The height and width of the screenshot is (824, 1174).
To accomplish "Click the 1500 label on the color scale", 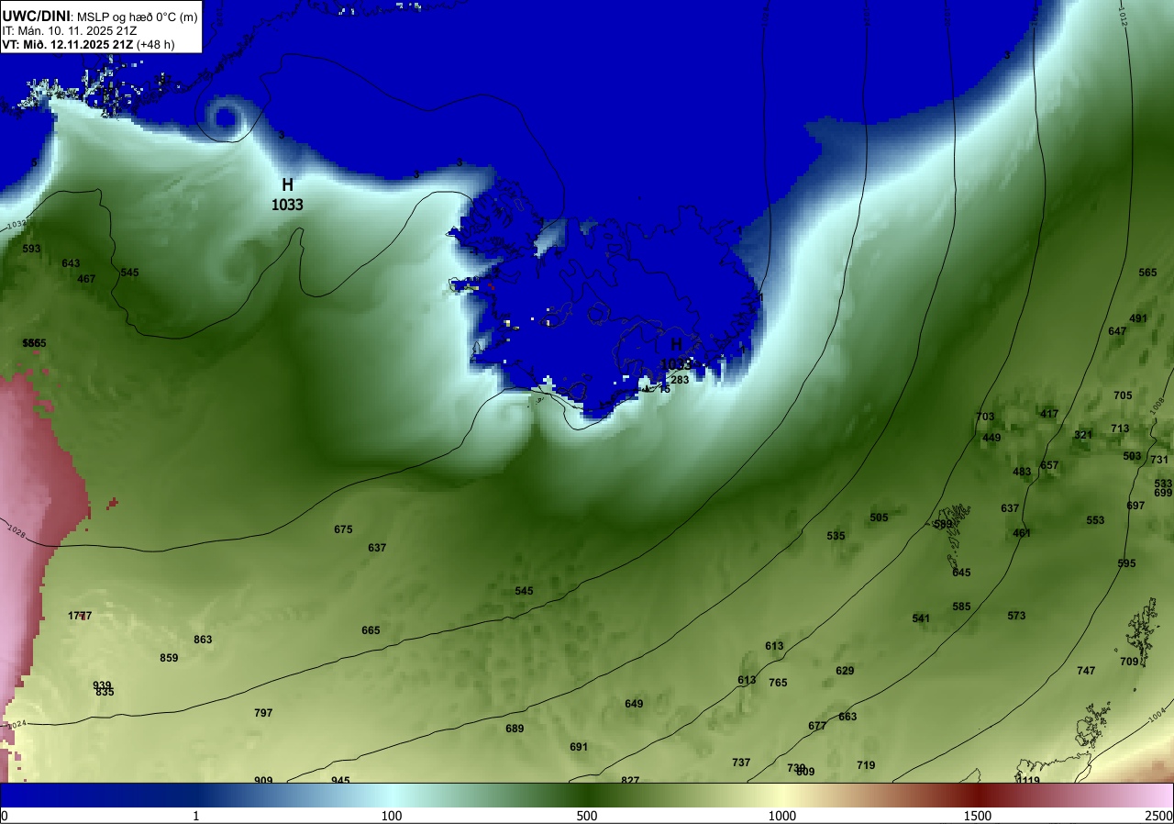I will 978,816.
